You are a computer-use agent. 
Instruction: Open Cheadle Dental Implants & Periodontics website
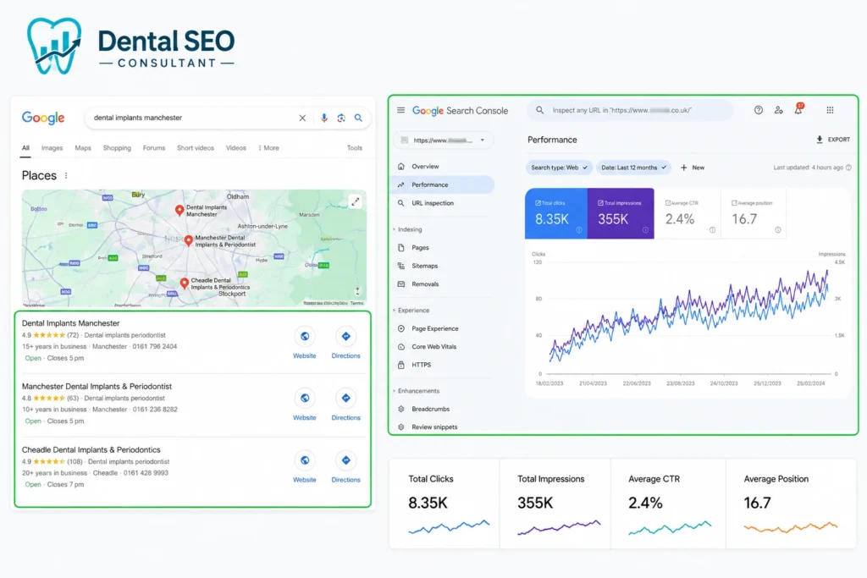pos(305,460)
